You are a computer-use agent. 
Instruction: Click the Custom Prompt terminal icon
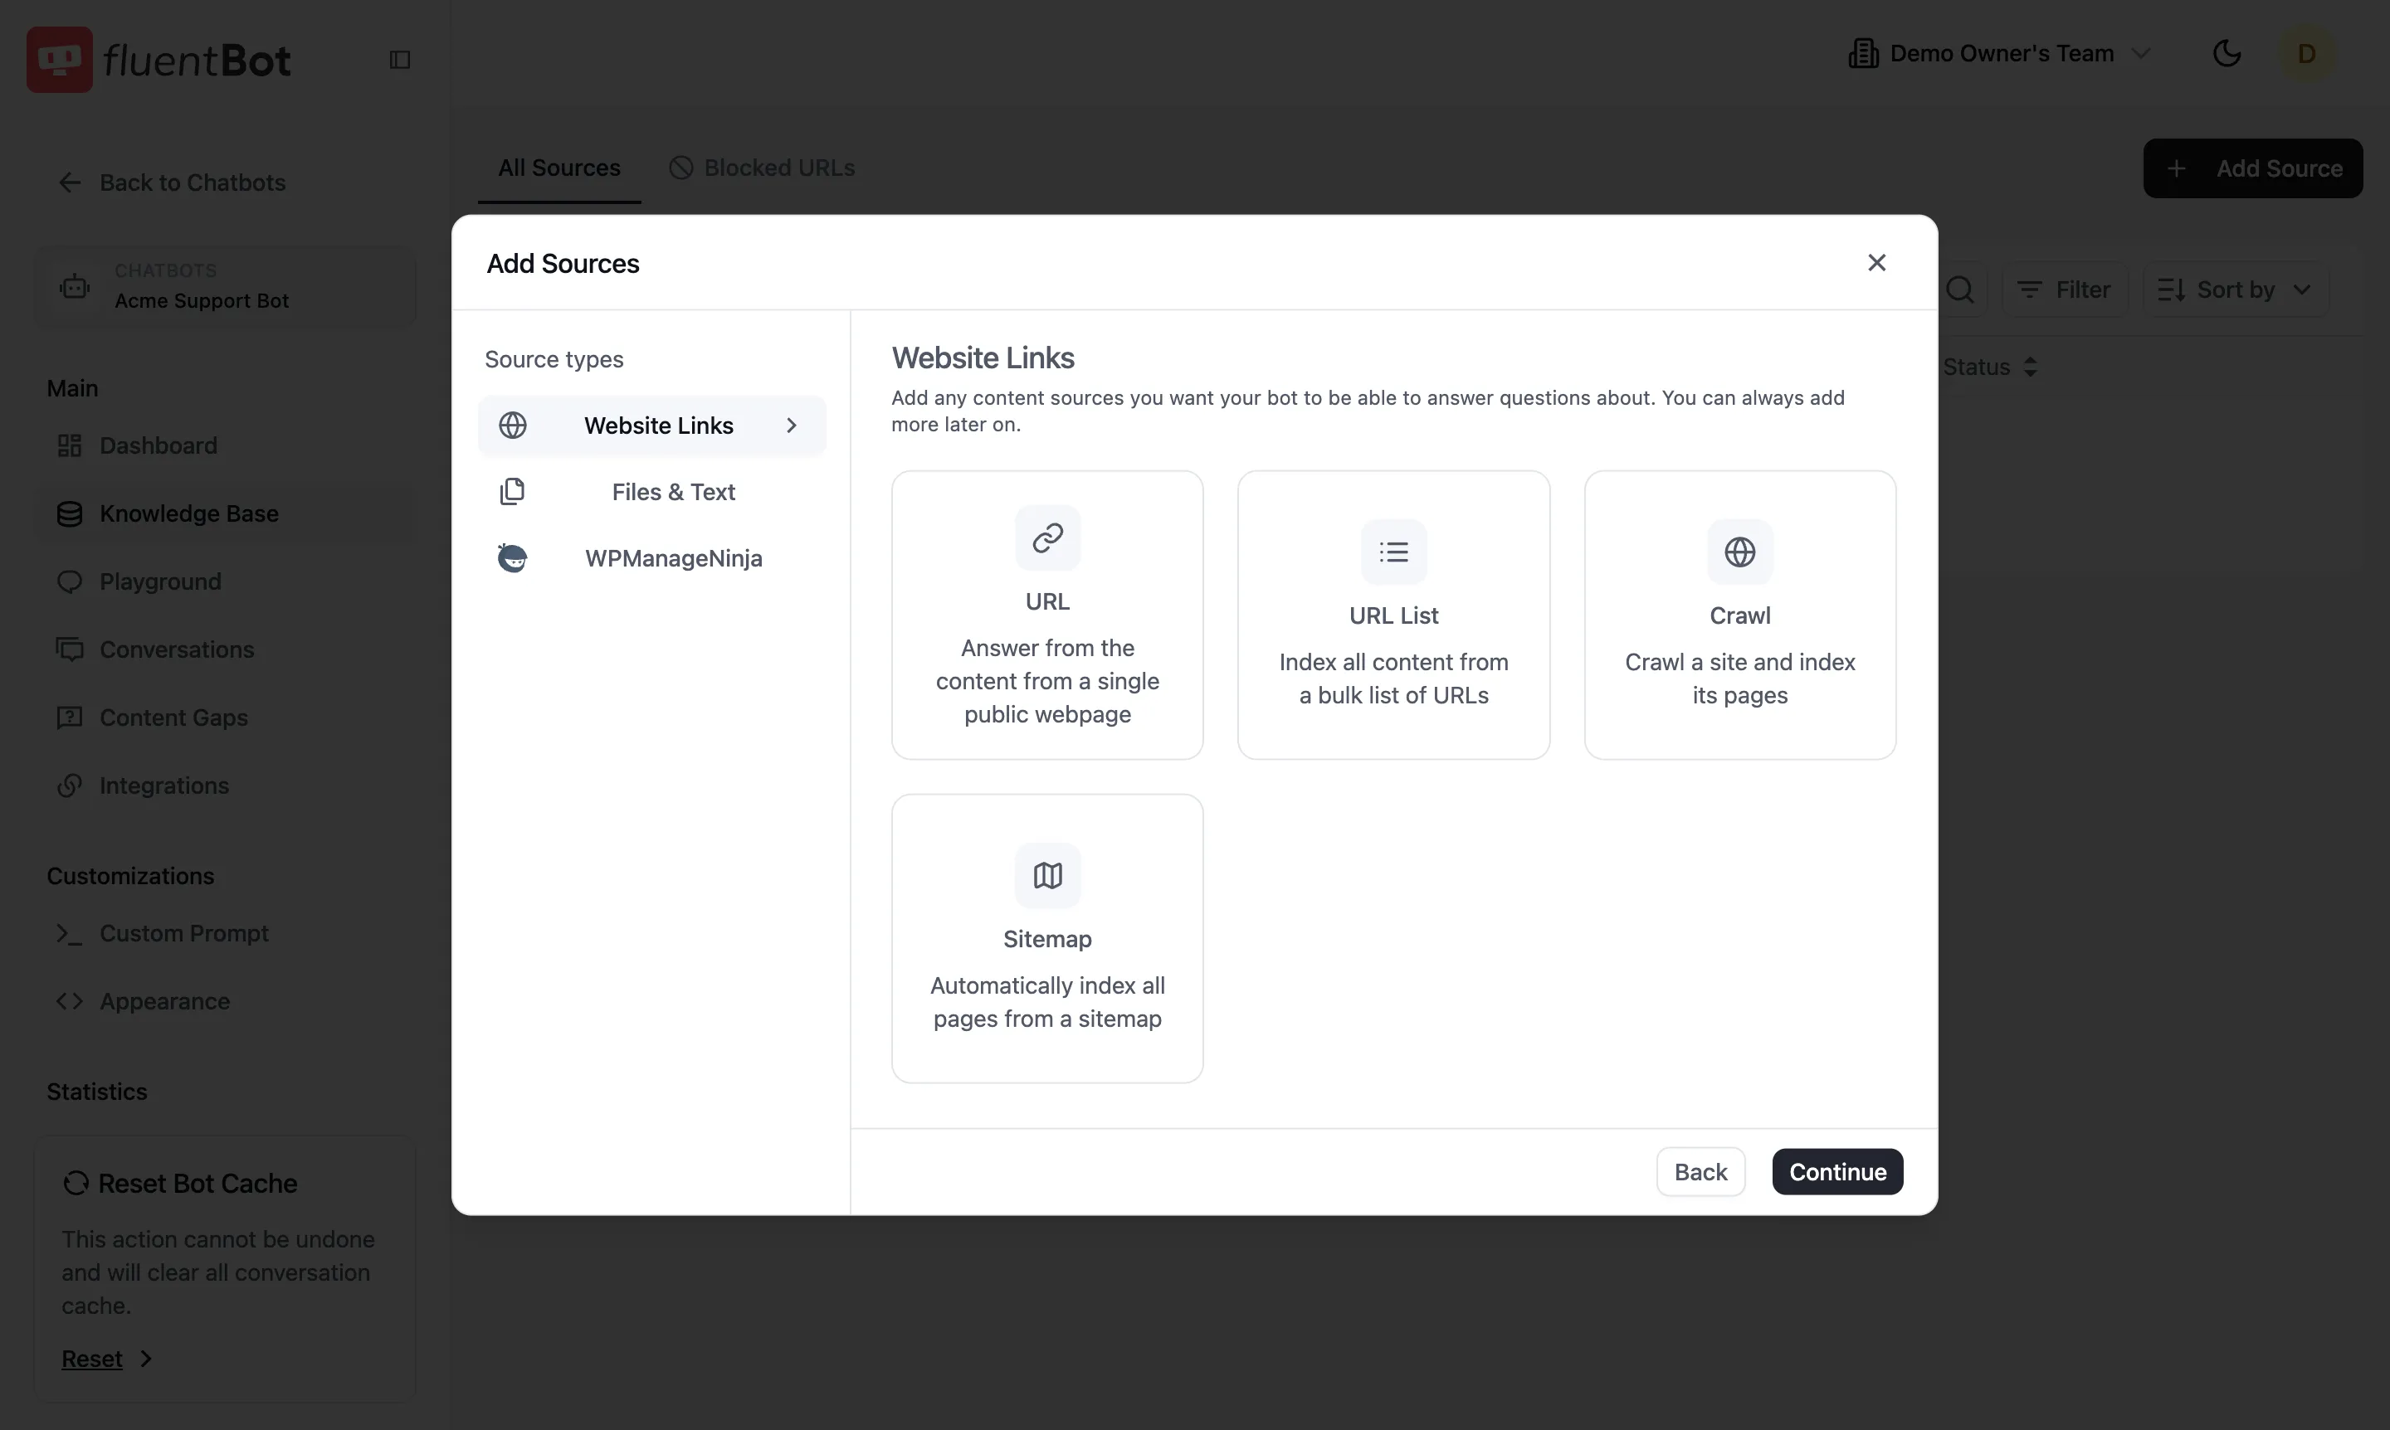(70, 934)
